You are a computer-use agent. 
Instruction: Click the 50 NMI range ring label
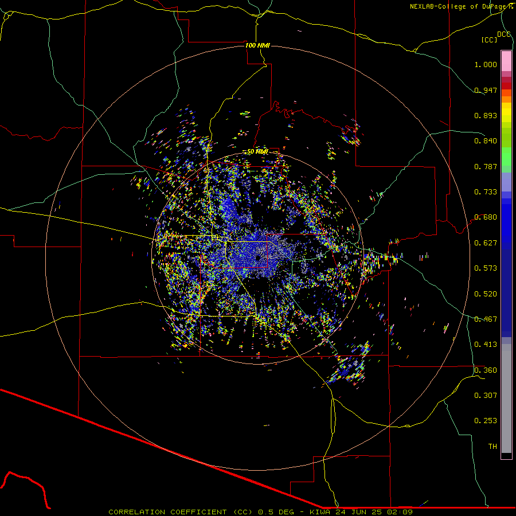click(x=257, y=152)
